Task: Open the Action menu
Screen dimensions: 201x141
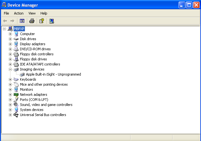Action: click(x=19, y=13)
